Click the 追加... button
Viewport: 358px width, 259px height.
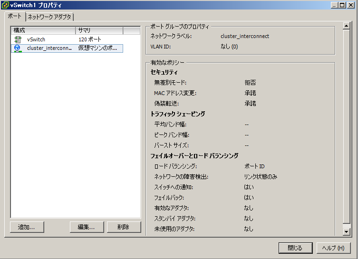tap(27, 227)
